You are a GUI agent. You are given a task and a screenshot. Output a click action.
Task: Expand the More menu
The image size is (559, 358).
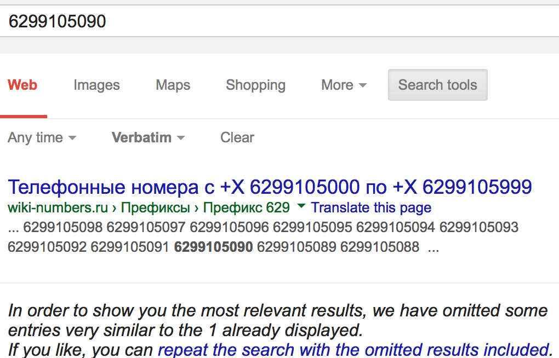pos(344,85)
